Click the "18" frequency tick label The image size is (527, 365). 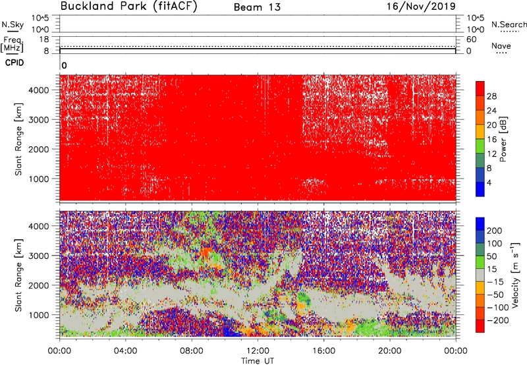(44, 40)
